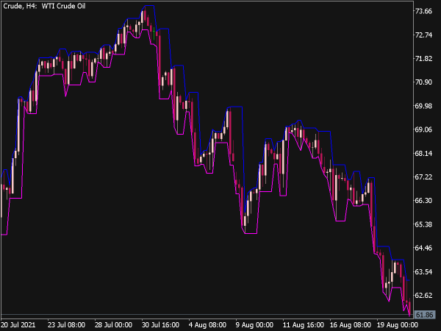This screenshot has width=441, height=331.
Task: Click the 69.98 price scale label
Action: (x=424, y=106)
